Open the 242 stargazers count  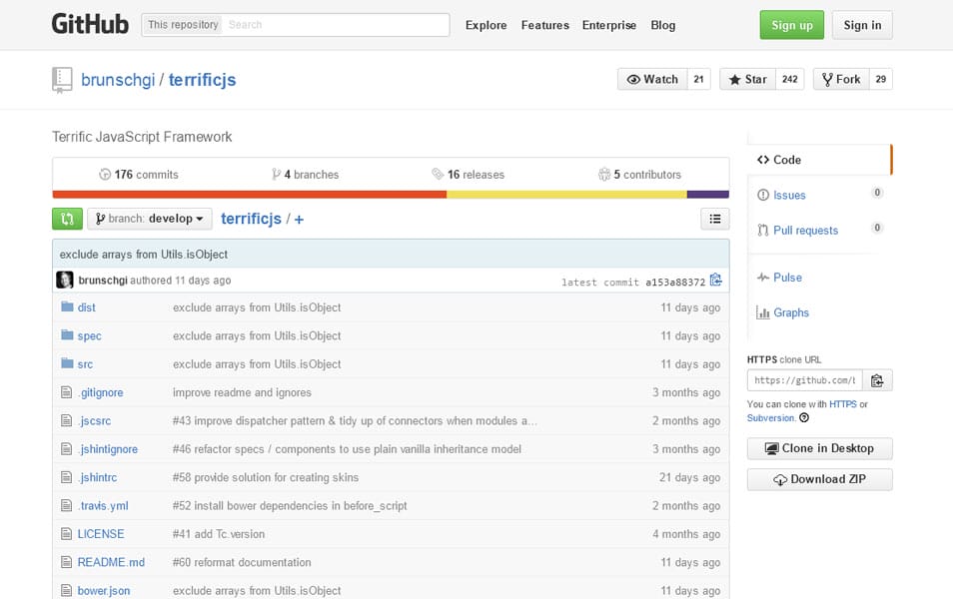click(x=789, y=79)
